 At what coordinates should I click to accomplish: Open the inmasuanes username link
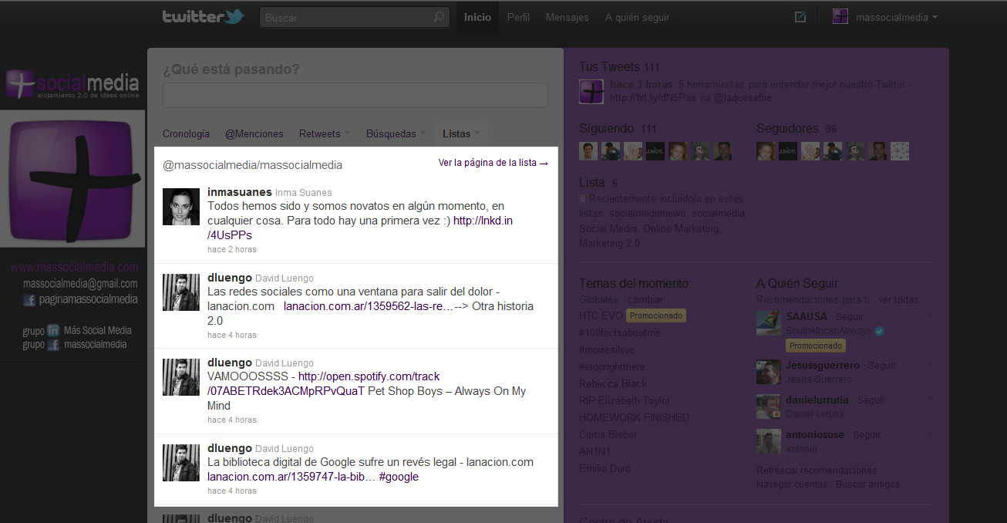pyautogui.click(x=239, y=192)
